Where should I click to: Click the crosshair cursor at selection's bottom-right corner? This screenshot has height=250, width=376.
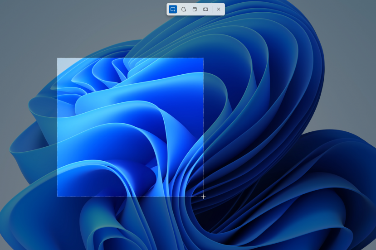203,197
